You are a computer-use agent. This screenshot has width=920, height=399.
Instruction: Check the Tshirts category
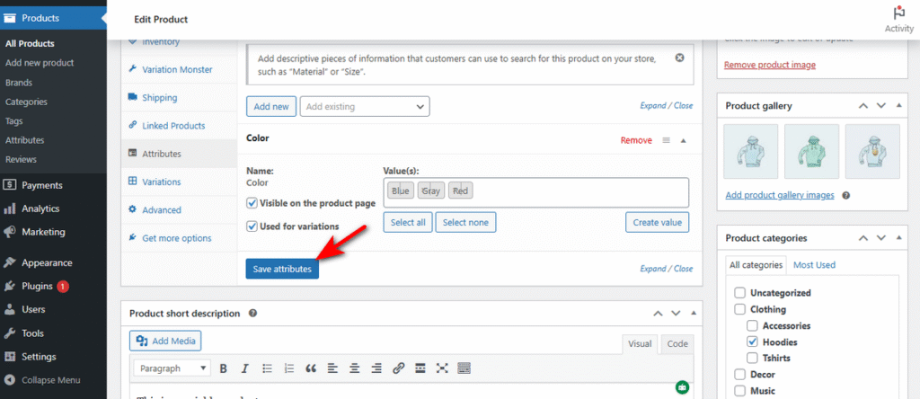tap(752, 358)
